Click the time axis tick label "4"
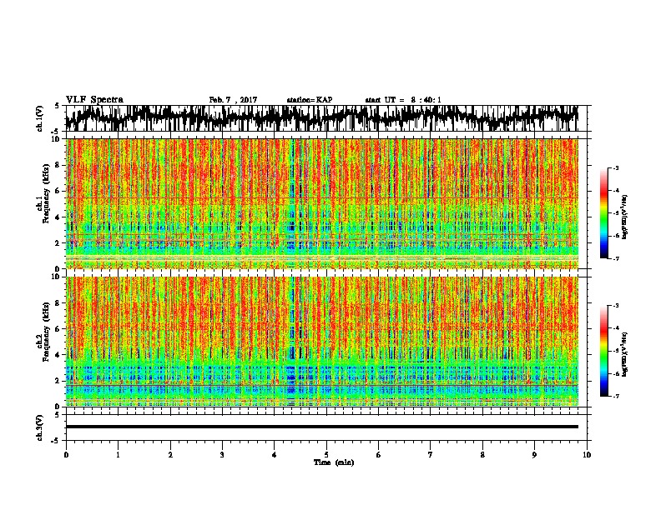The image size is (661, 510). pyautogui.click(x=275, y=455)
